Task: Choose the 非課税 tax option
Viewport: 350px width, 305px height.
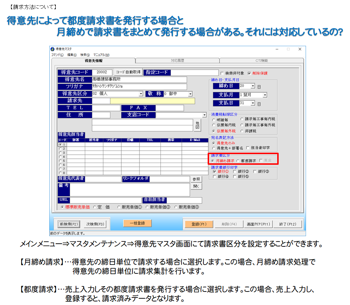Action: coord(242,131)
